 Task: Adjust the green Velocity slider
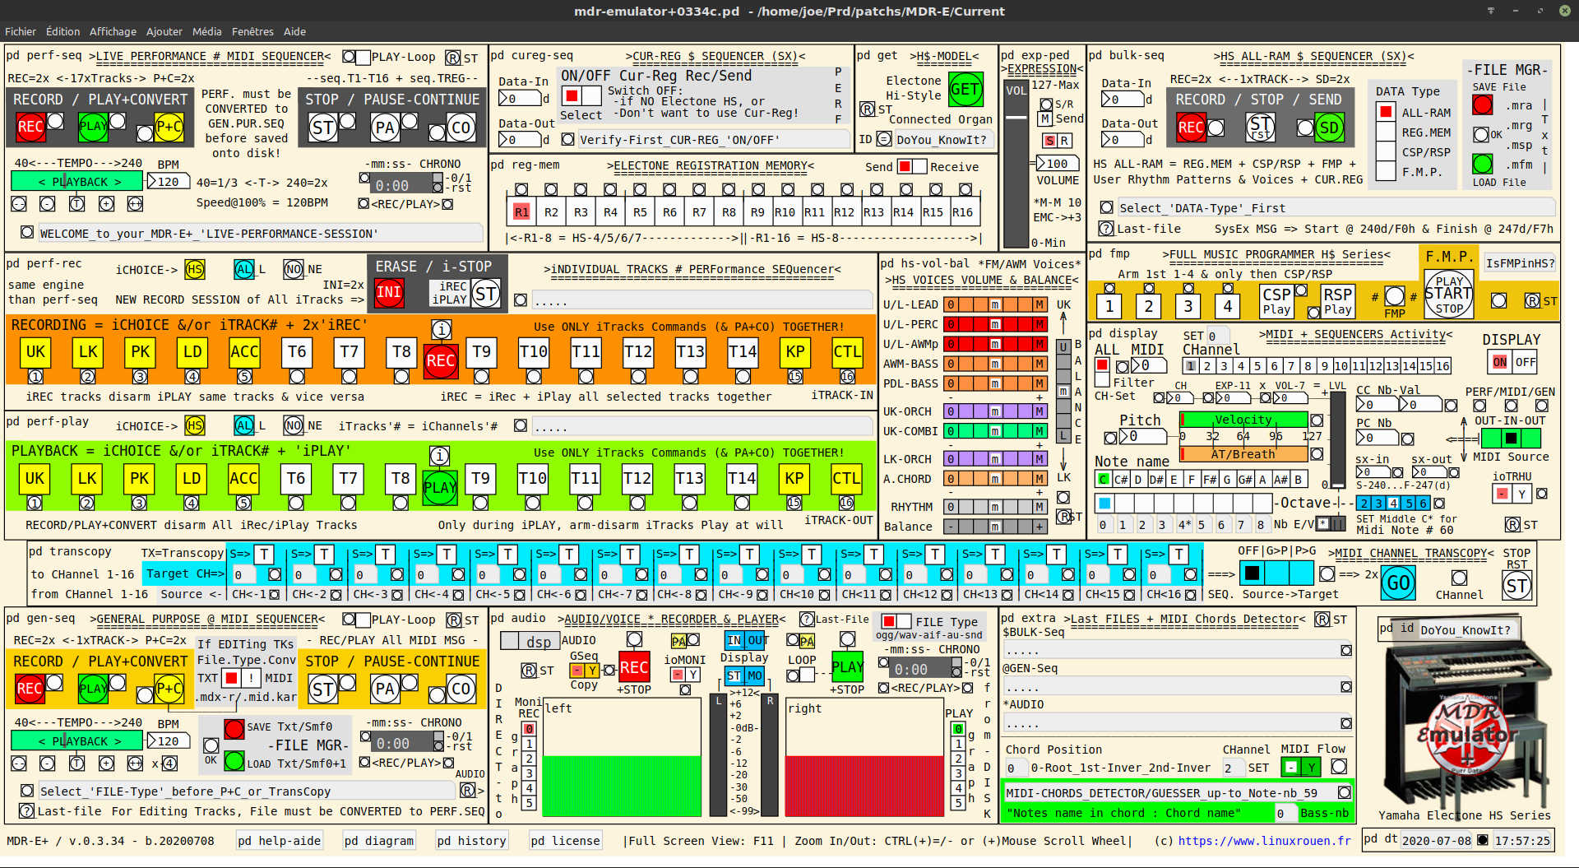pos(1243,420)
